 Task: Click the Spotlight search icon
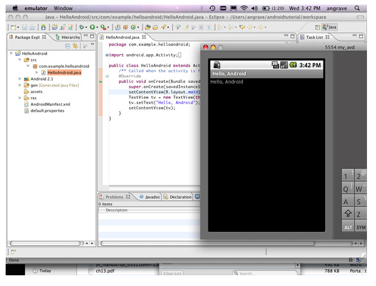pyautogui.click(x=357, y=8)
